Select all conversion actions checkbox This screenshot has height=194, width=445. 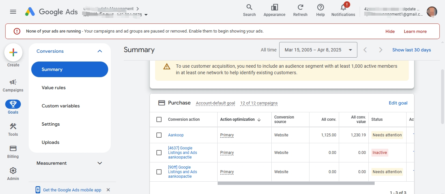(x=159, y=119)
